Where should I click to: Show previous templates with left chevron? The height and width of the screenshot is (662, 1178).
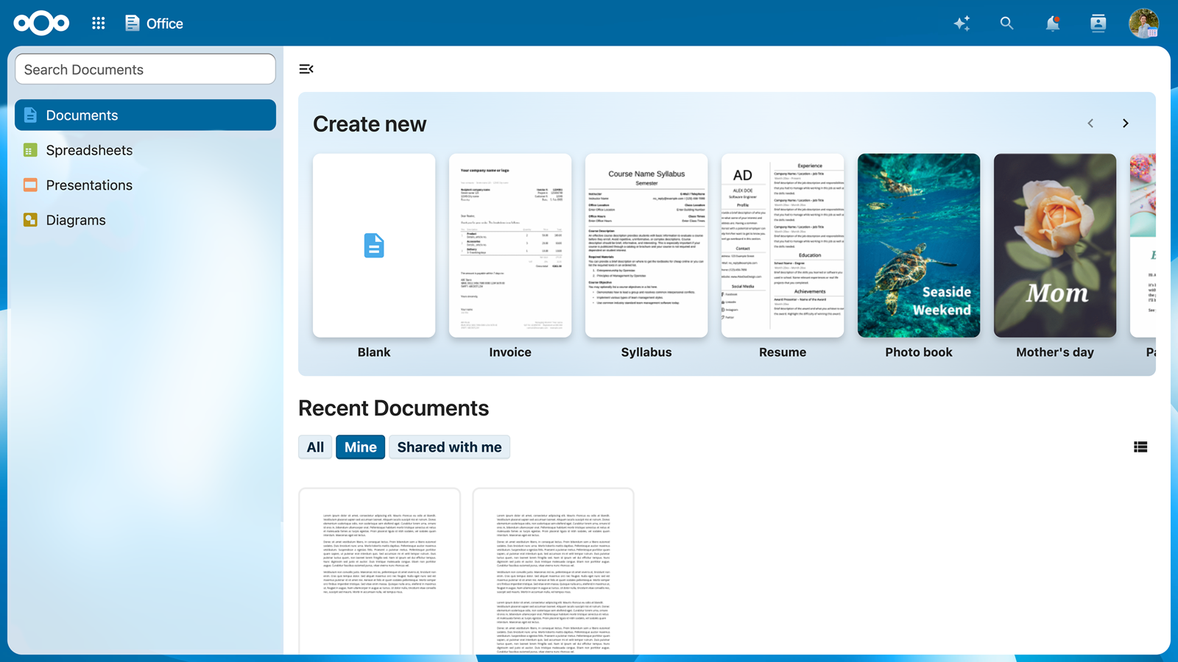click(1090, 124)
